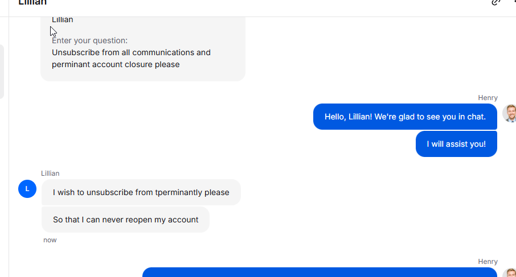Click the "Henry" agent name above the greeting

[x=488, y=98]
